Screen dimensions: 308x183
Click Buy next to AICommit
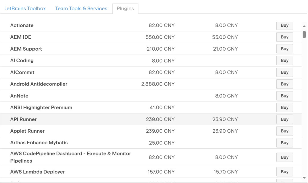284,72
